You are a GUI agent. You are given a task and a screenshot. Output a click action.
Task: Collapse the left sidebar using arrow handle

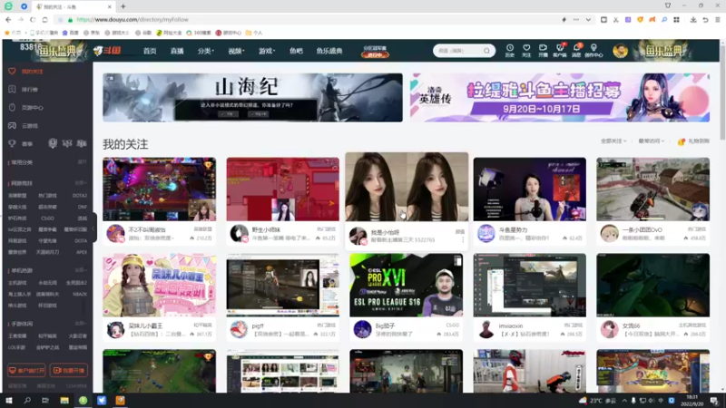click(93, 228)
